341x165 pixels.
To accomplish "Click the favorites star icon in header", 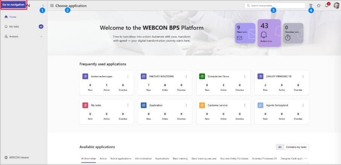I will click(x=318, y=6).
